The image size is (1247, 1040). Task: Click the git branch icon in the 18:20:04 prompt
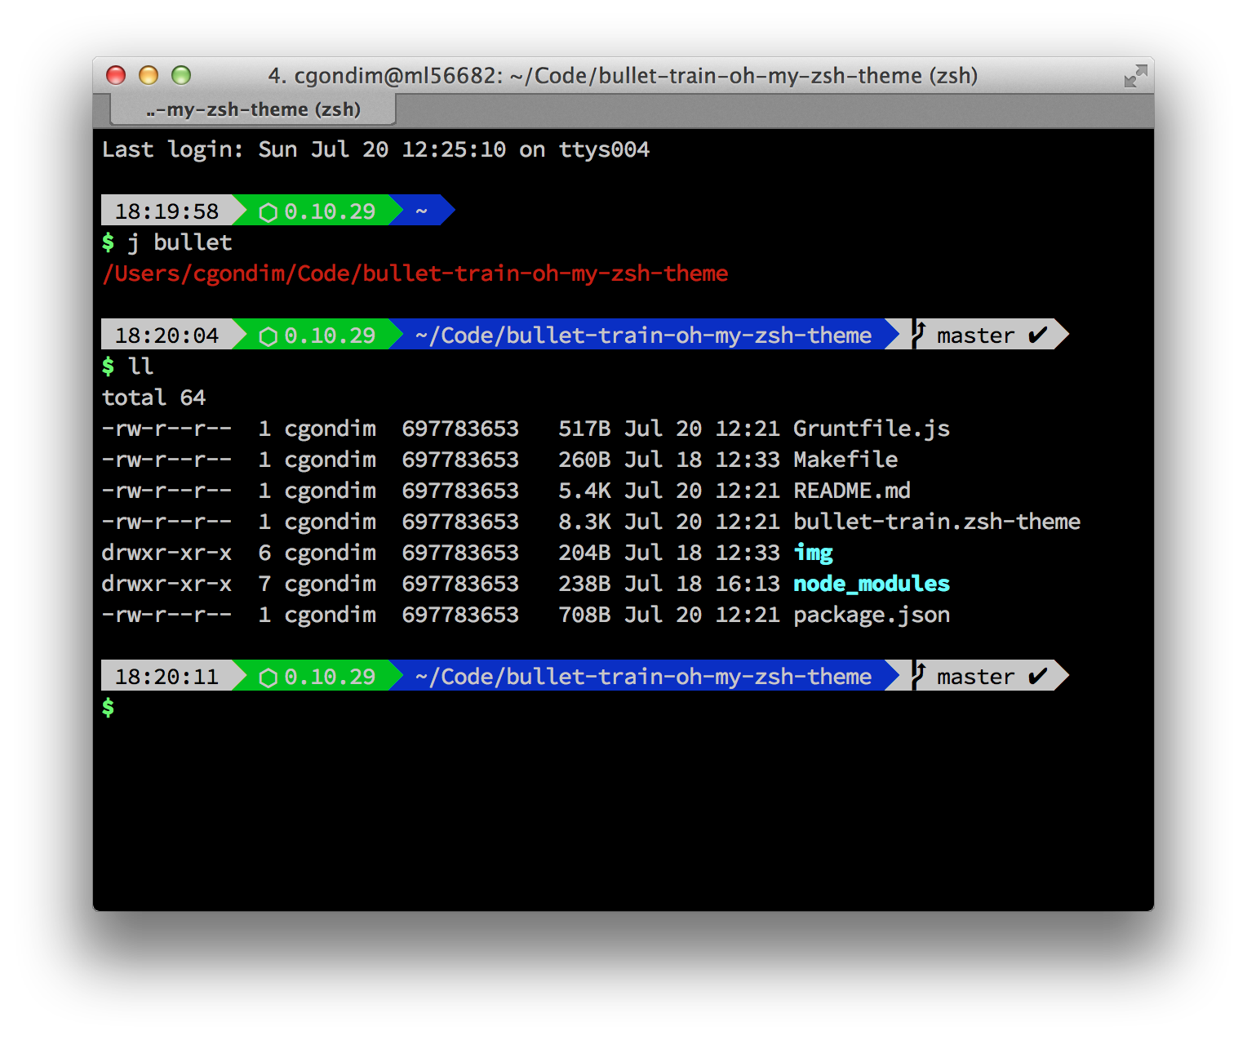(919, 334)
